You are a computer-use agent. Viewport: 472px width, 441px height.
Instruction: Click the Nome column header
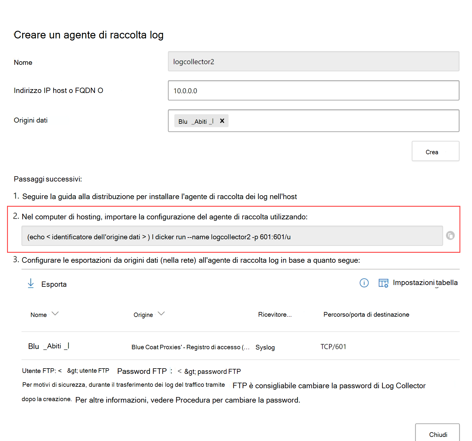tap(39, 315)
